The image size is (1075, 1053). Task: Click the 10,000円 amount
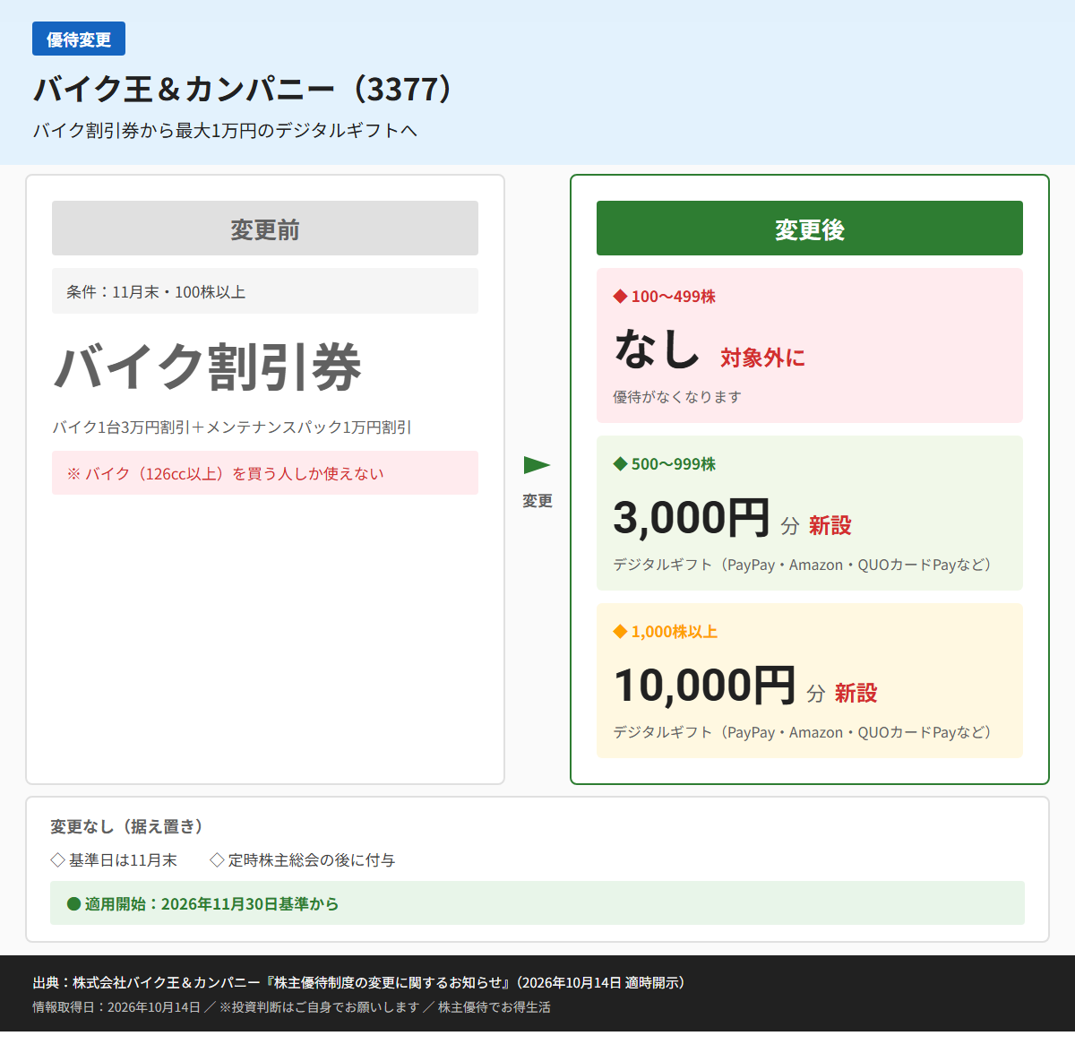(705, 686)
